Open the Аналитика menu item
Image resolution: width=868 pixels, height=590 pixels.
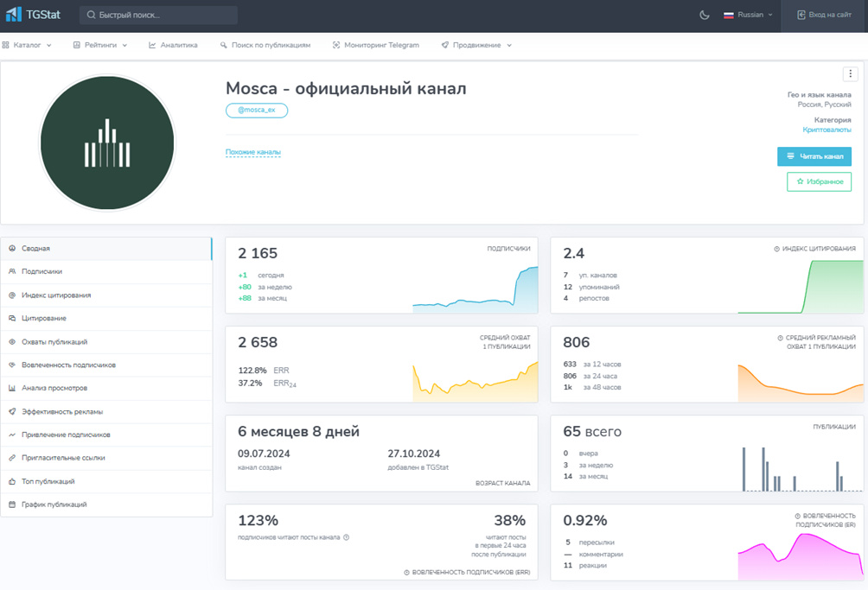[173, 45]
